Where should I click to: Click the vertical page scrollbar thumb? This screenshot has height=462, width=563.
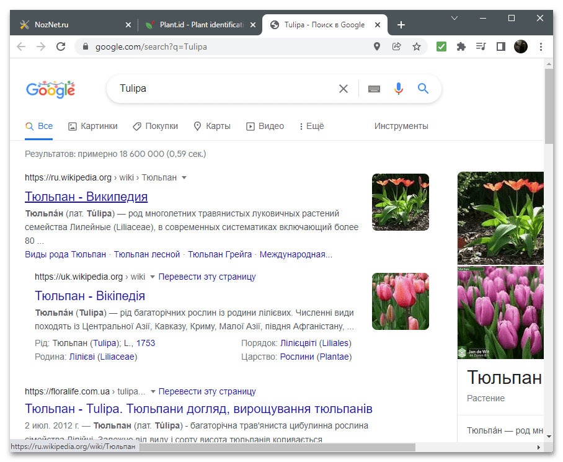click(549, 106)
